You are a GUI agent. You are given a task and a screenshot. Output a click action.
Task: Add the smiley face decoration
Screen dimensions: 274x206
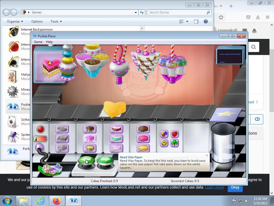click(164, 143)
